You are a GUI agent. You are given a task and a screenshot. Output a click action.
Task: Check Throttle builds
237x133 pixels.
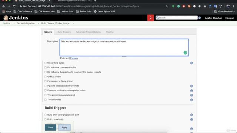point(46,100)
